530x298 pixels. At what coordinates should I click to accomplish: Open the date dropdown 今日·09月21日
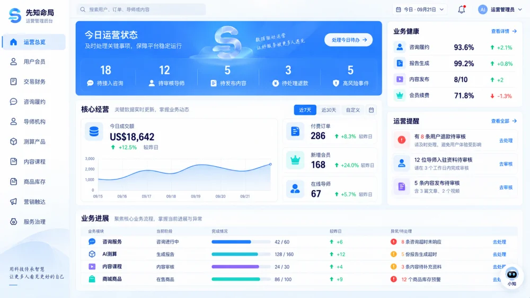point(420,10)
